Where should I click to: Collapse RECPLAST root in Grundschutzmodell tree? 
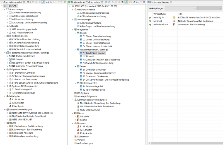[x=2, y=6]
